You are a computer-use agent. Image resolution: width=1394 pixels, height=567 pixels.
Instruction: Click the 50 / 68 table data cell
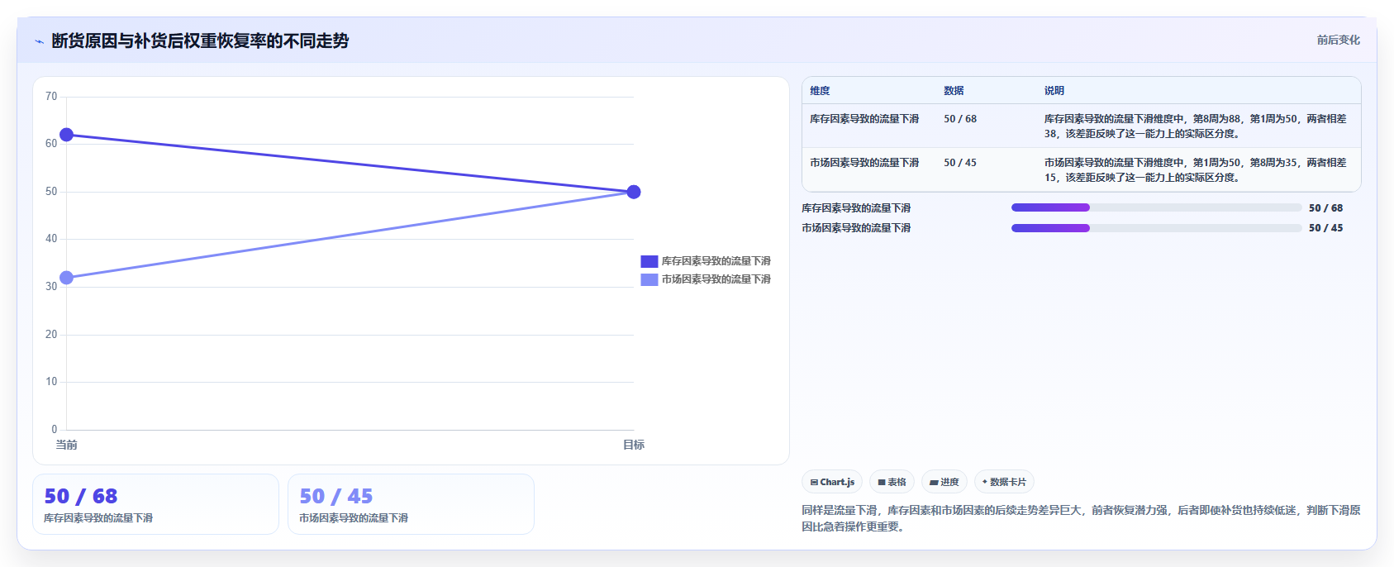pyautogui.click(x=960, y=119)
